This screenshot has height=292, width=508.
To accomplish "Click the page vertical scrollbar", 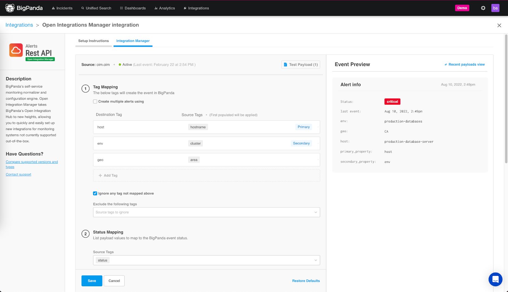I will 506,99.
